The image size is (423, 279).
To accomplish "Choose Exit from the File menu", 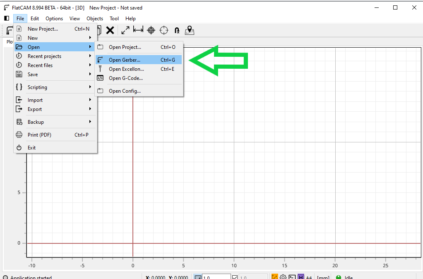I will 55,148.
